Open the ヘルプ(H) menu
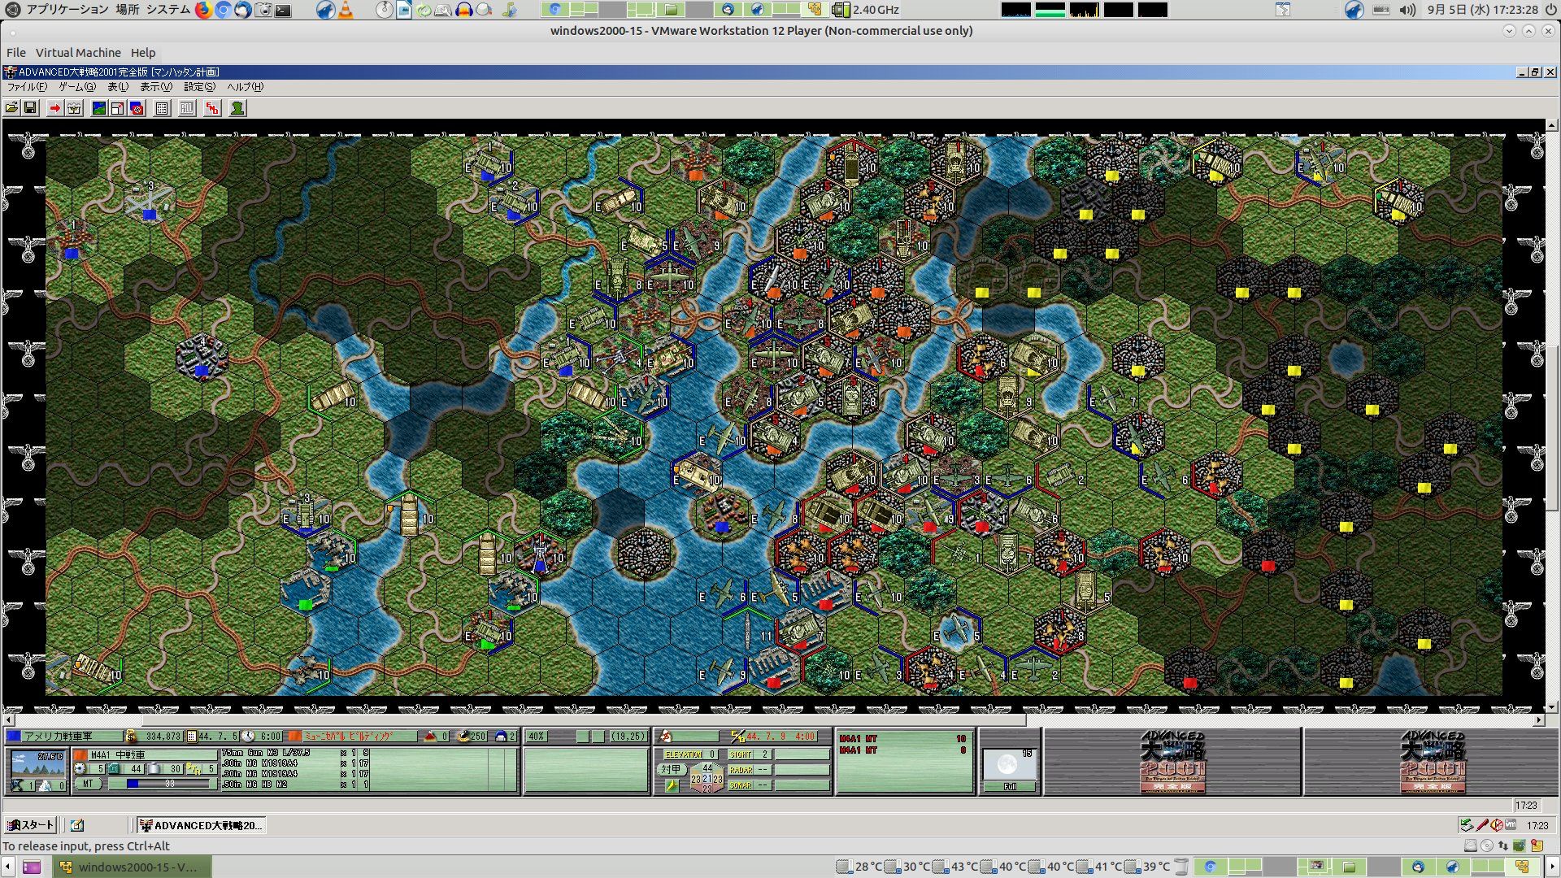 pyautogui.click(x=245, y=87)
